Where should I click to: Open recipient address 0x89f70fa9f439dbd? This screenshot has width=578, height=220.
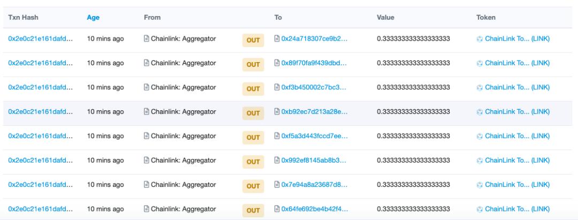(x=315, y=63)
